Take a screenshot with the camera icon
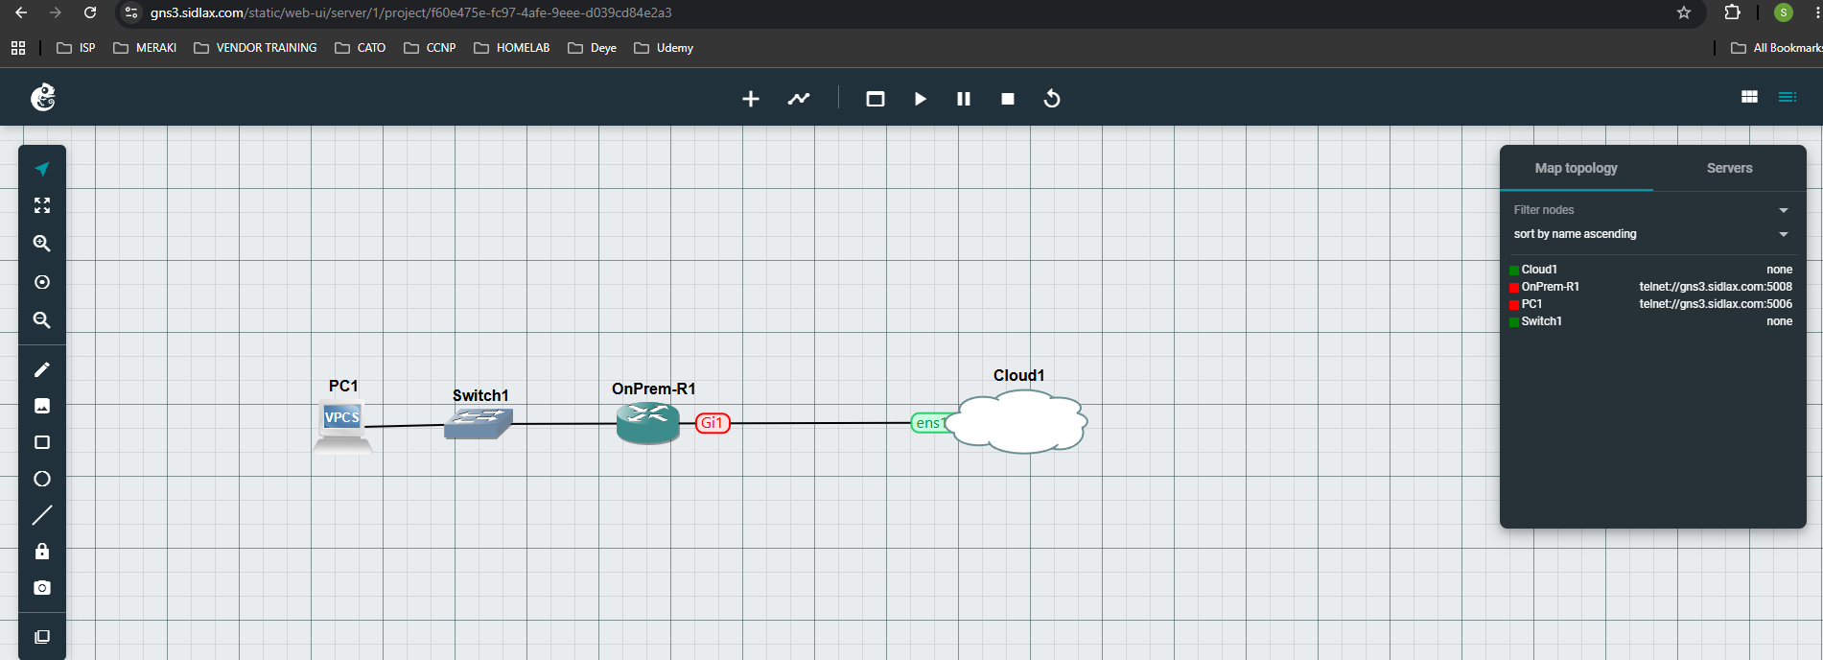Image resolution: width=1823 pixels, height=660 pixels. pyautogui.click(x=42, y=588)
